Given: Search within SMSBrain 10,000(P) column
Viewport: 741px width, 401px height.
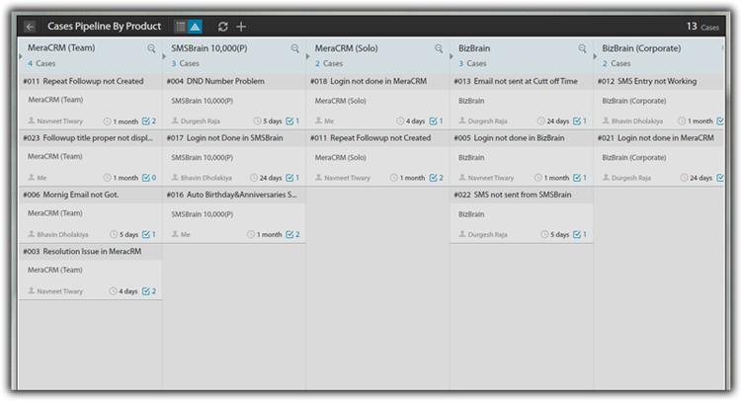Looking at the screenshot, I should tap(295, 47).
